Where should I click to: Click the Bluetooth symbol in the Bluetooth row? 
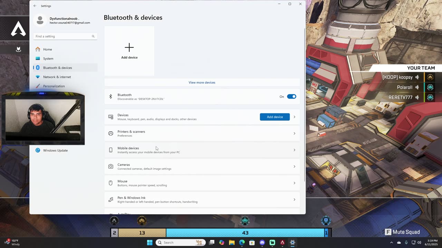(110, 97)
